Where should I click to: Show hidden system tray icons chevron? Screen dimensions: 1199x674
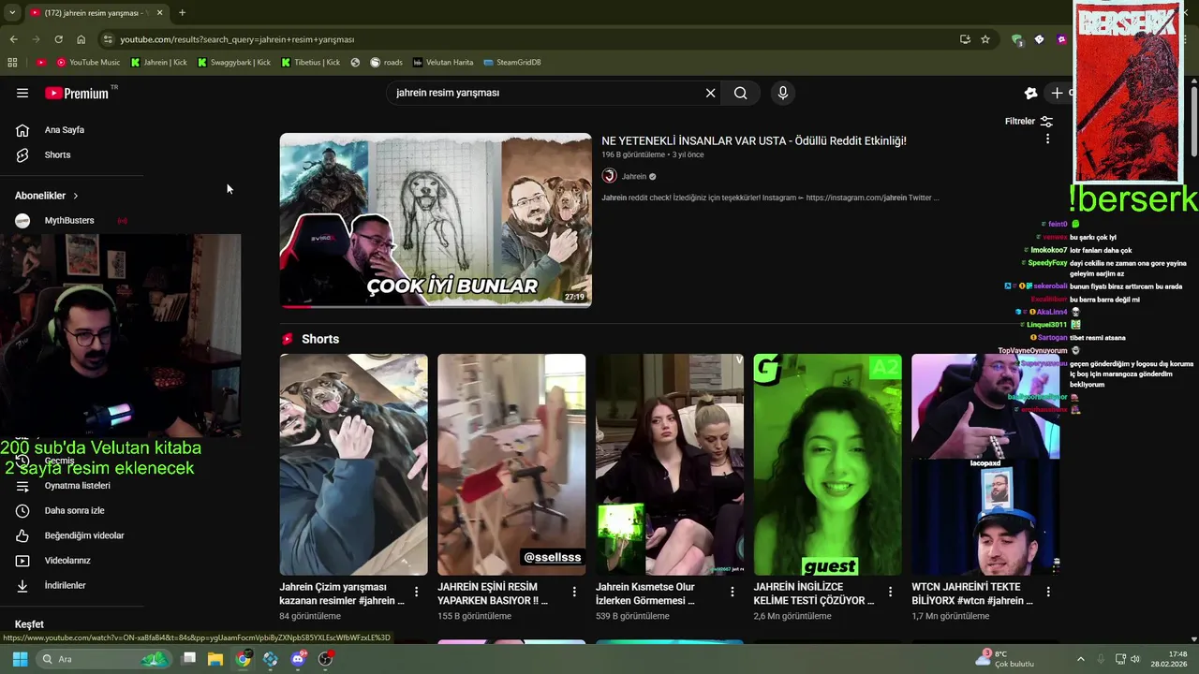tap(1080, 659)
